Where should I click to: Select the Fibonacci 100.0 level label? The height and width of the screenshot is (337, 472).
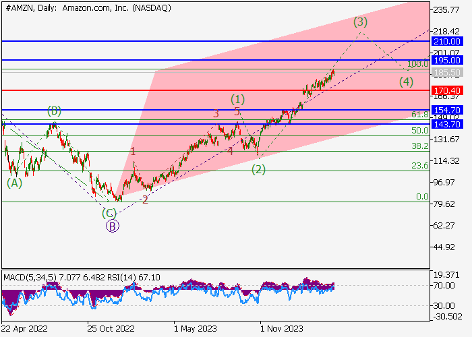pyautogui.click(x=418, y=64)
